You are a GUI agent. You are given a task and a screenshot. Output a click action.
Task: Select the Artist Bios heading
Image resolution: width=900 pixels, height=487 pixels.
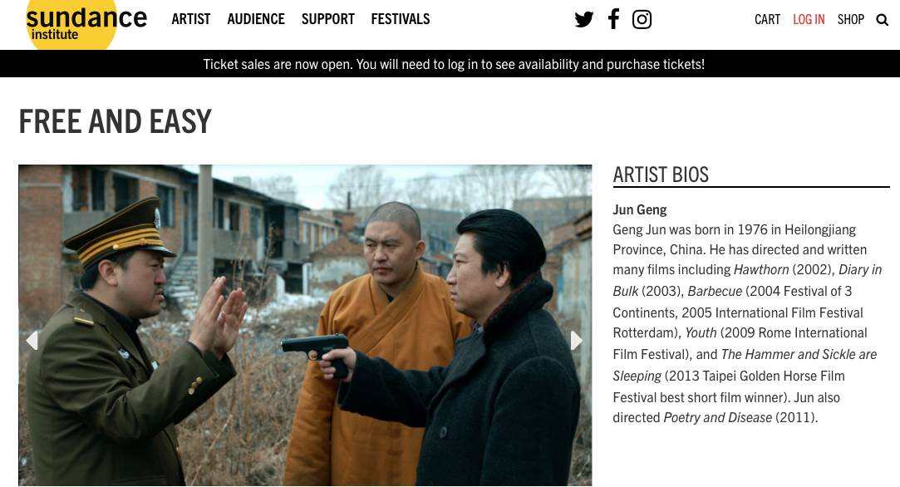point(661,175)
